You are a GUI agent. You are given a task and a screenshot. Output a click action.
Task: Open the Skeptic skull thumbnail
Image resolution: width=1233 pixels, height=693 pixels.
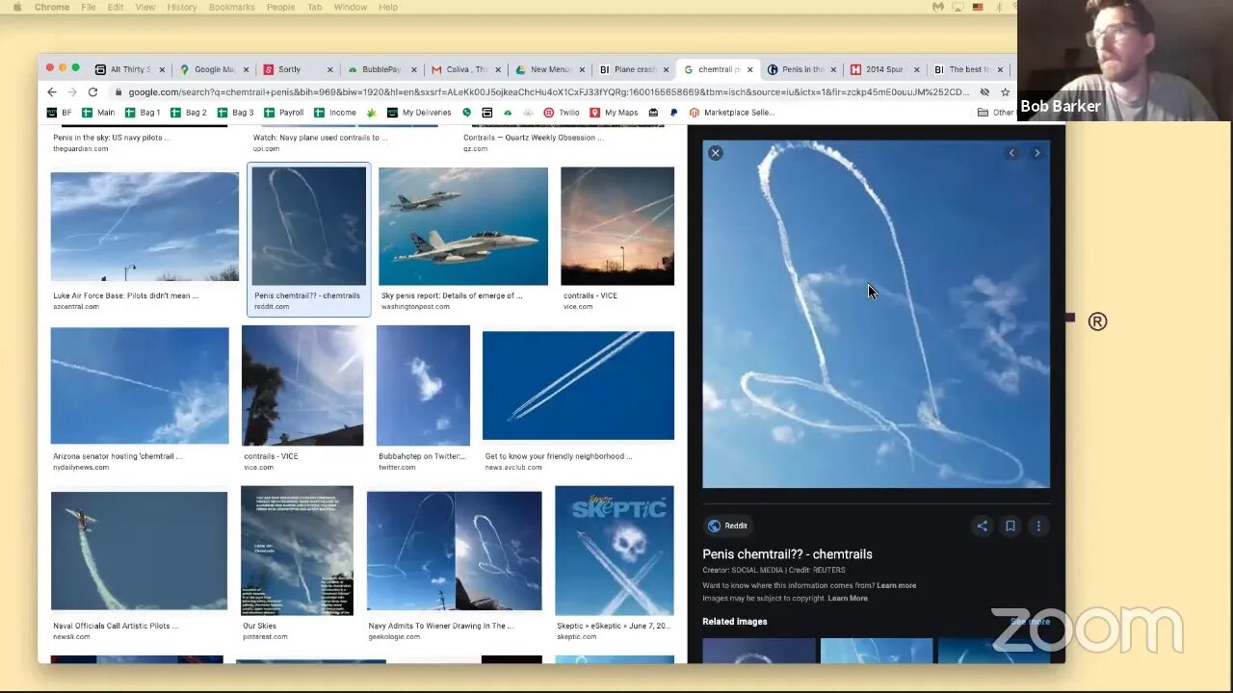pos(615,551)
